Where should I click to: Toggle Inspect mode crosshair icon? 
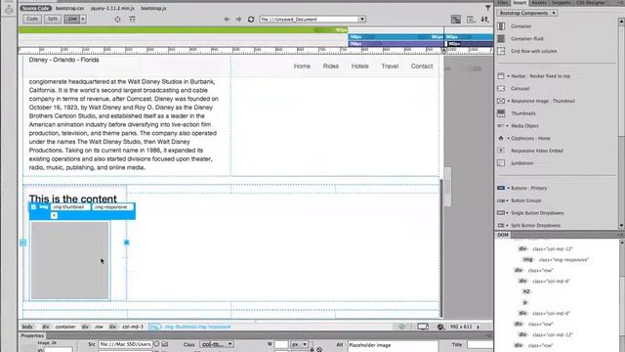click(117, 20)
